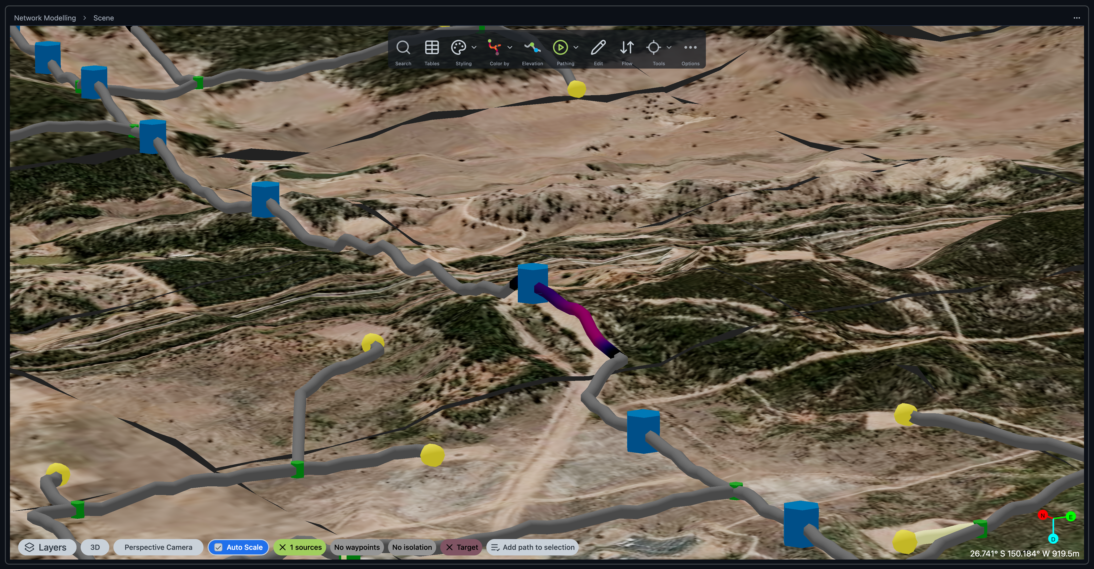1094x569 pixels.
Task: Click Add path to selection button
Action: [x=533, y=547]
